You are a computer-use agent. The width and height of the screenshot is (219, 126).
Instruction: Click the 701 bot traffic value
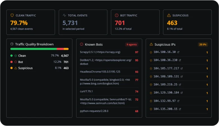pos(120,23)
